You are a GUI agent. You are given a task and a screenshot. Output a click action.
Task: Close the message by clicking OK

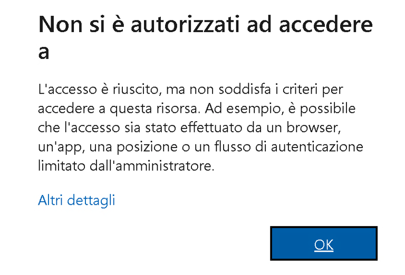coord(324,243)
